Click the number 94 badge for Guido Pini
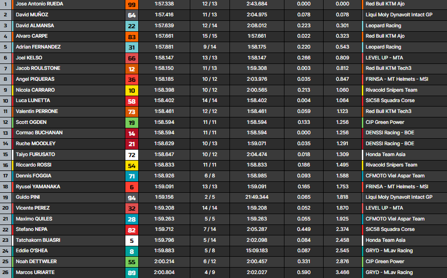The width and height of the screenshot is (447, 278). [x=132, y=197]
